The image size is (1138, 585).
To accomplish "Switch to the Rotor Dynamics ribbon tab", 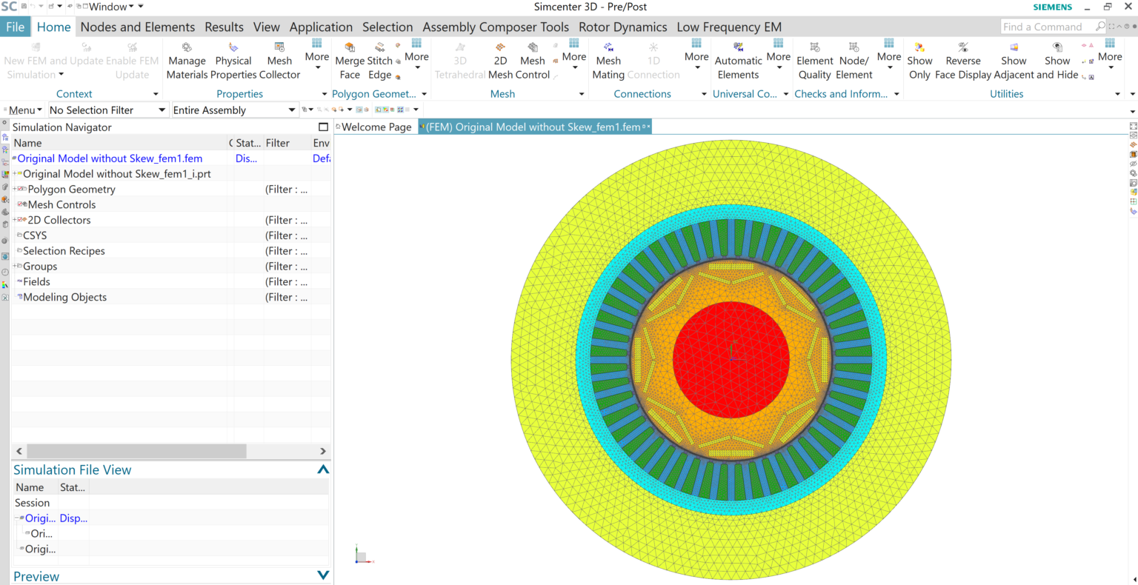I will 622,27.
